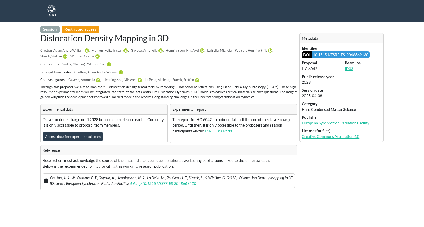Open ORCID icon beside Winther, Grethe
Screen dimensions: 424x227
point(98,56)
